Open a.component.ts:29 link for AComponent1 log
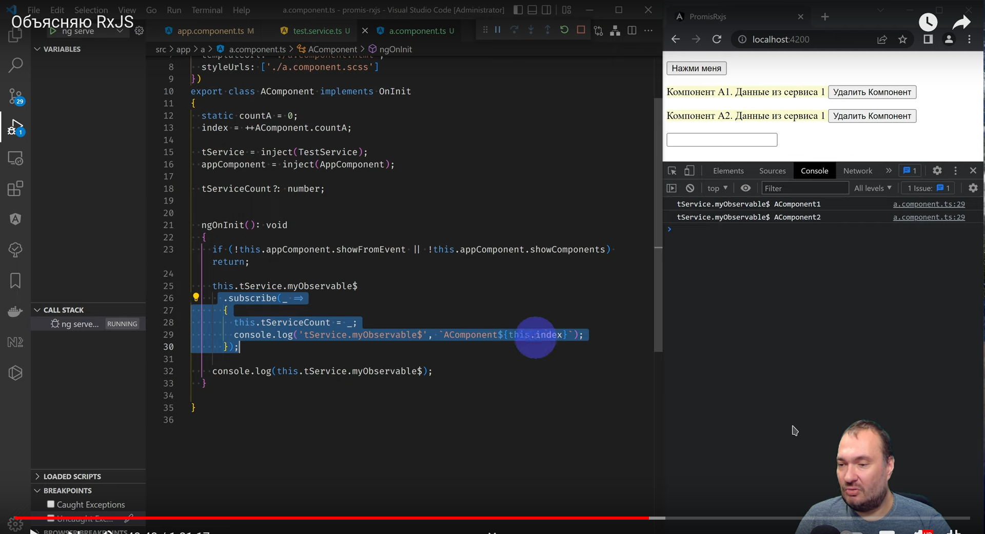The width and height of the screenshot is (985, 534). pyautogui.click(x=929, y=204)
